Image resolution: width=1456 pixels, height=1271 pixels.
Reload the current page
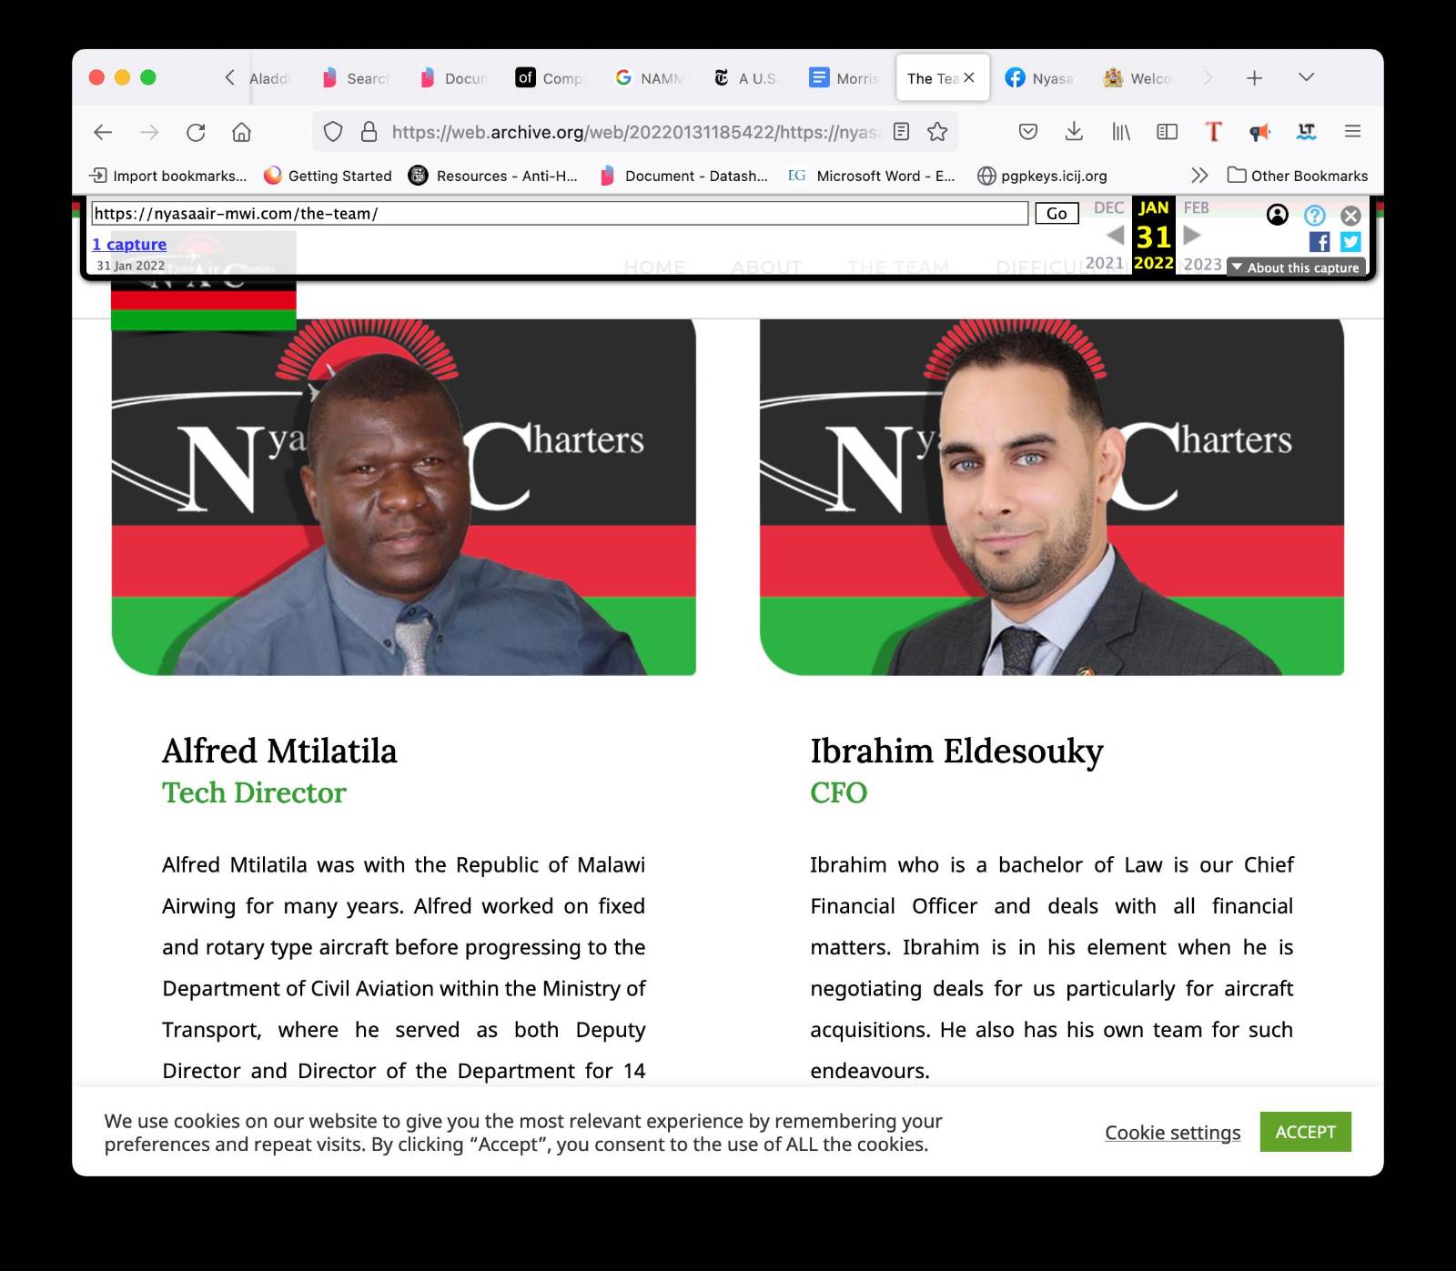196,132
